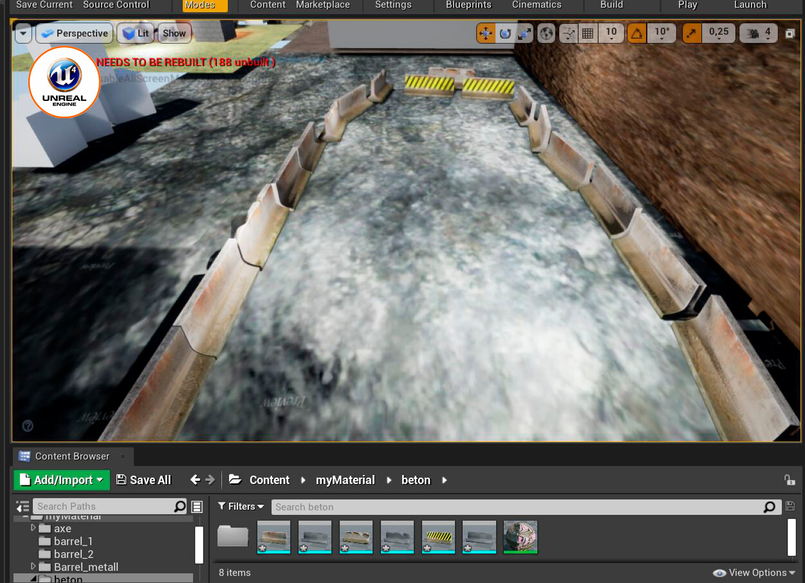Open the grid snap size 10 dropdown

611,33
